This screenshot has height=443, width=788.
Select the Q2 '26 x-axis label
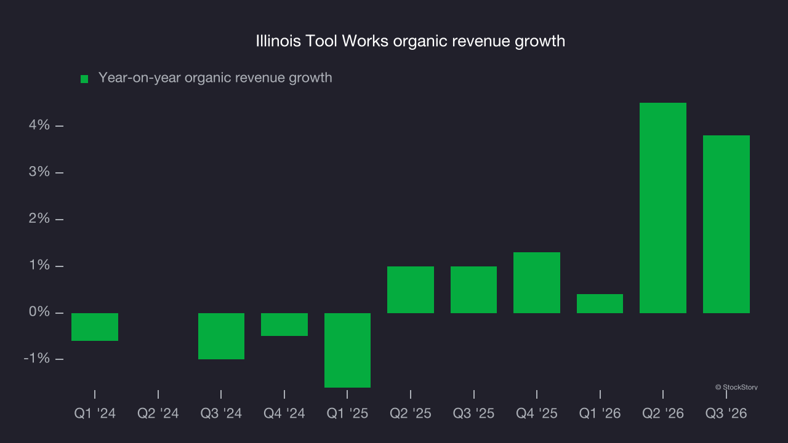(663, 413)
